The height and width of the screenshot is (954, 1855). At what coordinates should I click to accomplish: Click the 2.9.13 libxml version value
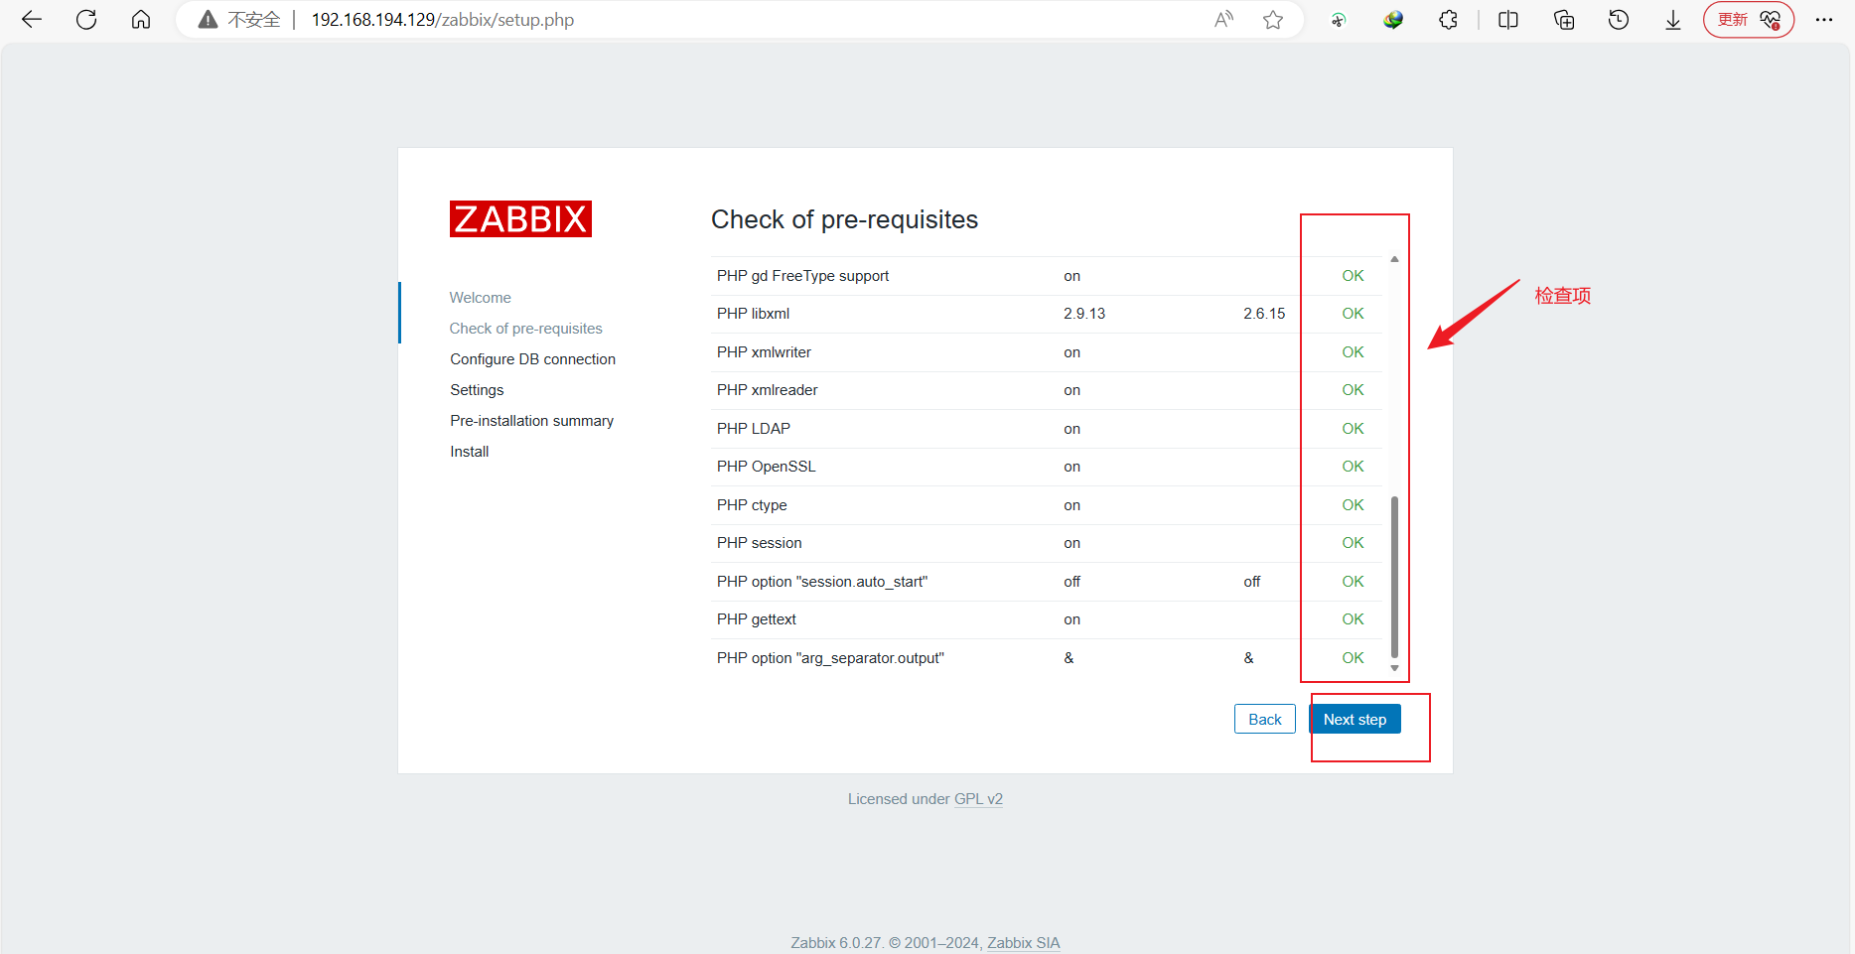pyautogui.click(x=1084, y=314)
